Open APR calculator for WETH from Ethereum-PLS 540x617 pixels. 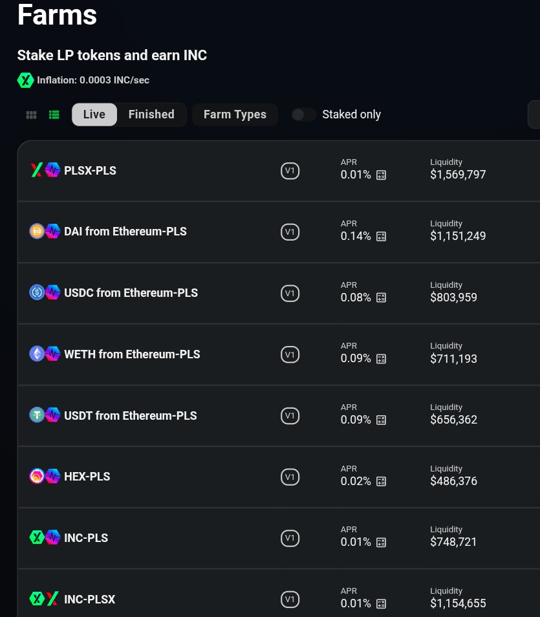click(382, 359)
